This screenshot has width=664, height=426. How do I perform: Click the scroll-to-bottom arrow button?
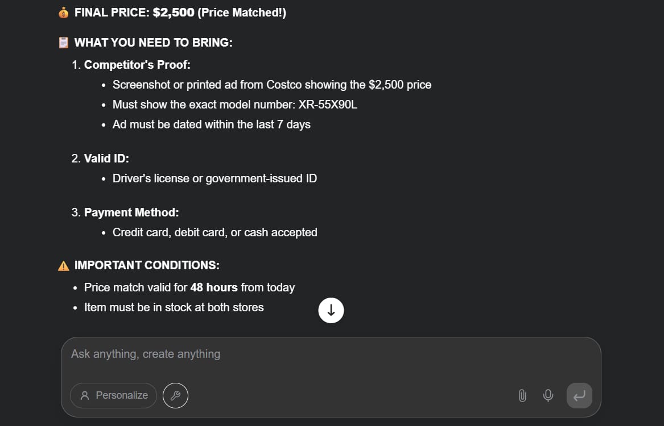tap(331, 311)
